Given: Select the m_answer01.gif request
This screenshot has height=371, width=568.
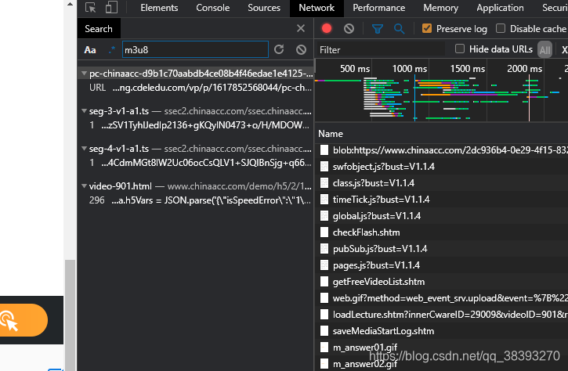Looking at the screenshot, I should [x=442, y=348].
